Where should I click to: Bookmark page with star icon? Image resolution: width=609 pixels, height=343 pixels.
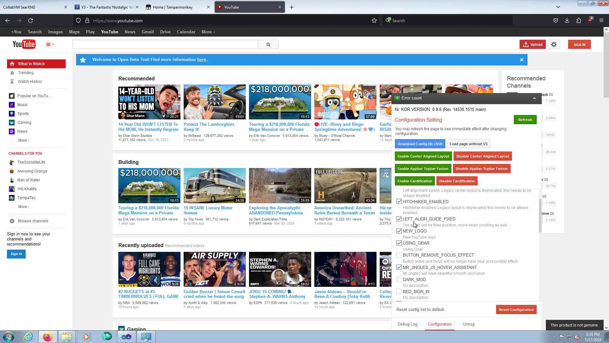click(374, 21)
